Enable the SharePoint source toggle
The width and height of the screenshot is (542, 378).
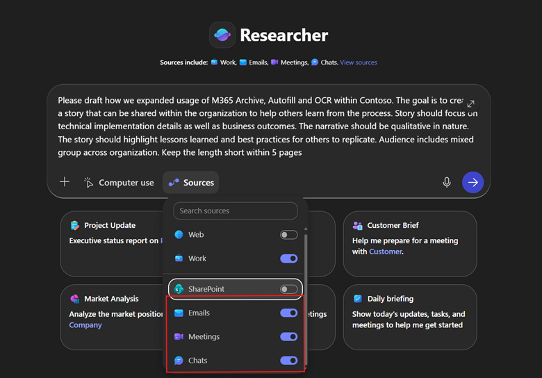point(288,289)
